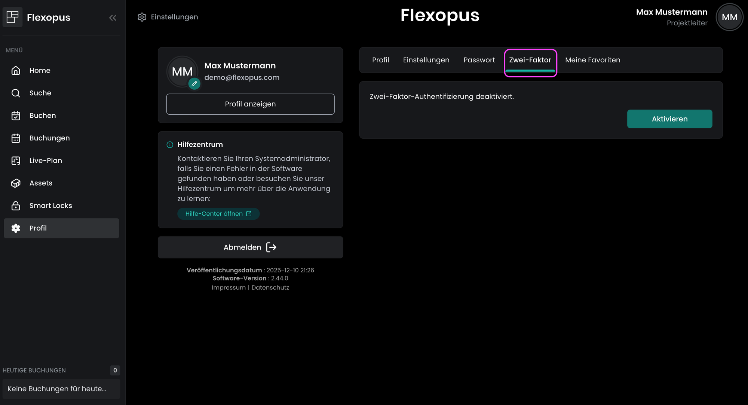The height and width of the screenshot is (405, 748).
Task: Collapse sidebar with double-chevron arrow
Action: 113,18
